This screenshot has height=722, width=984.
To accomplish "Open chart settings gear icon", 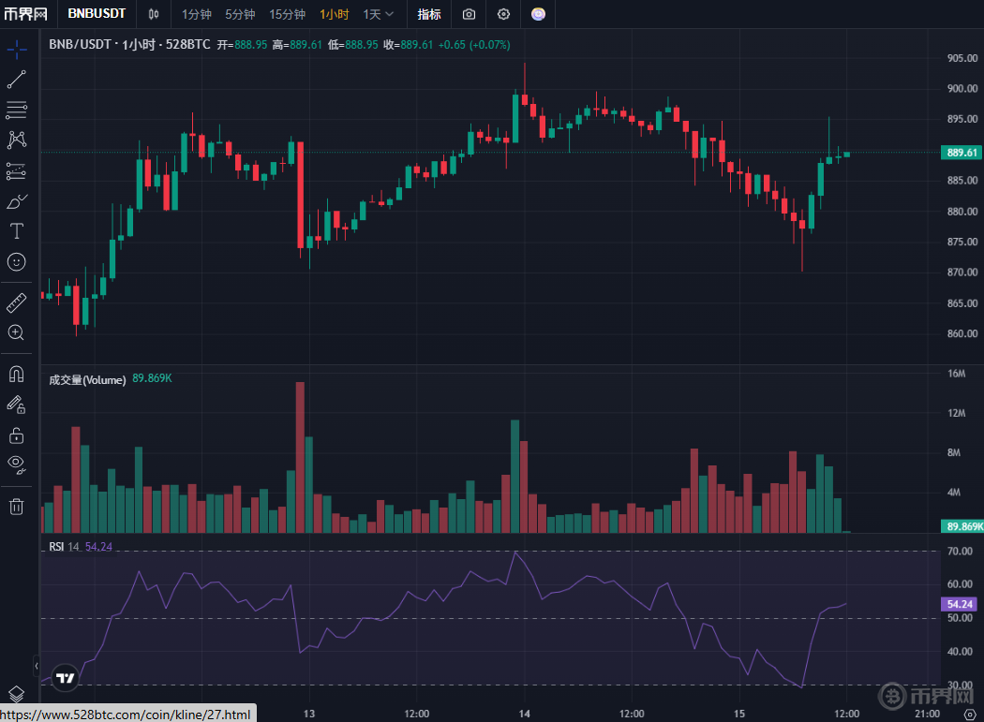I will tap(503, 14).
